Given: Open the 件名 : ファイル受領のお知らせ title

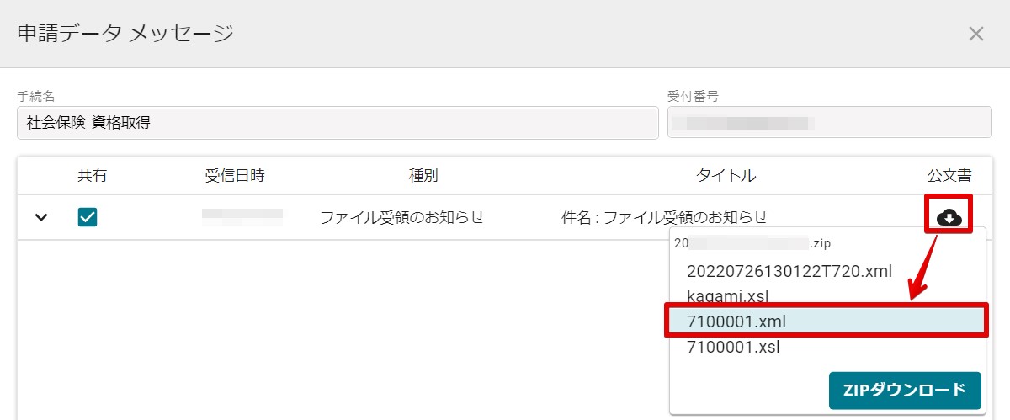Looking at the screenshot, I should (665, 217).
